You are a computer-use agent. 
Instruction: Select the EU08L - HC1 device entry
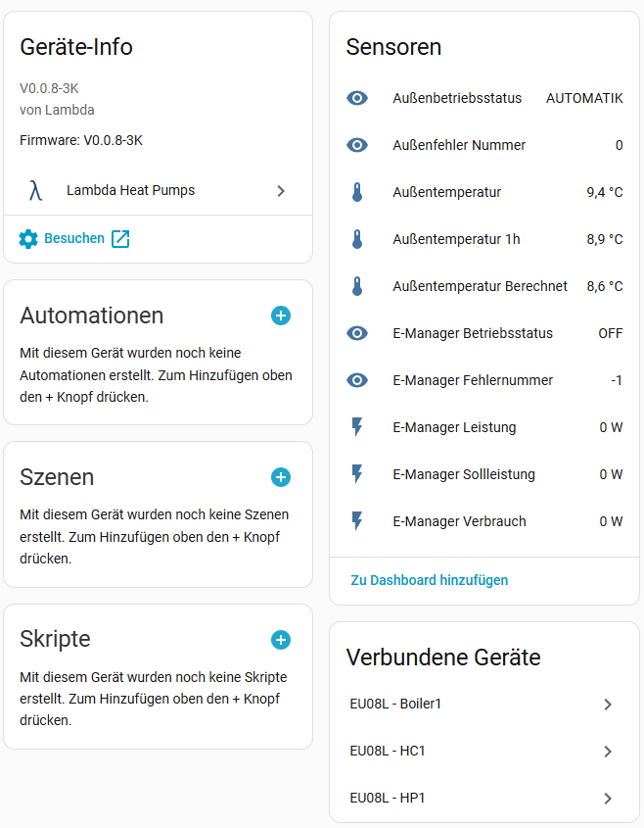click(x=388, y=751)
